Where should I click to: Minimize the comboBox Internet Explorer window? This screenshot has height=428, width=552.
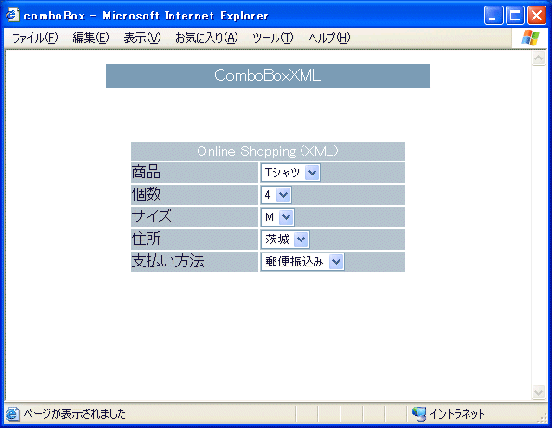click(x=494, y=16)
